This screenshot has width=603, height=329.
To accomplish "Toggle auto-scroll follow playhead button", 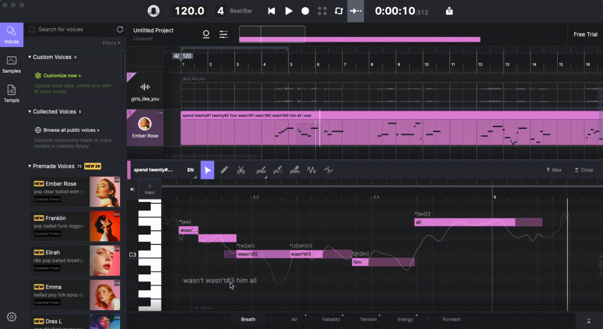I will click(356, 11).
